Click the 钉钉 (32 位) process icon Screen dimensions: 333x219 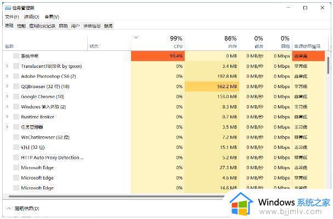point(16,147)
